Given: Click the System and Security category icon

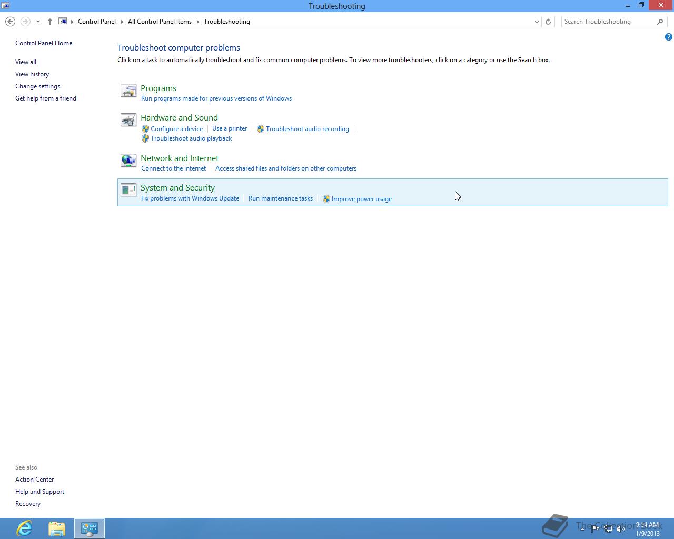Looking at the screenshot, I should tap(128, 190).
